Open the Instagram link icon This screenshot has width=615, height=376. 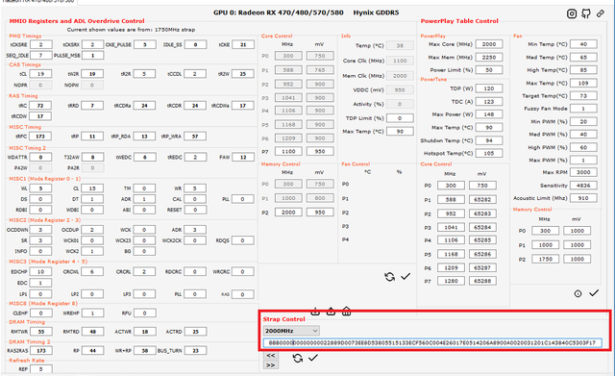tap(572, 14)
